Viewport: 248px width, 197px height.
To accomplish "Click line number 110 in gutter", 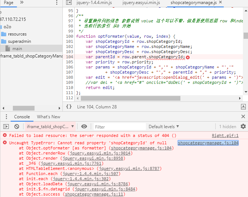I will click(69, 88).
